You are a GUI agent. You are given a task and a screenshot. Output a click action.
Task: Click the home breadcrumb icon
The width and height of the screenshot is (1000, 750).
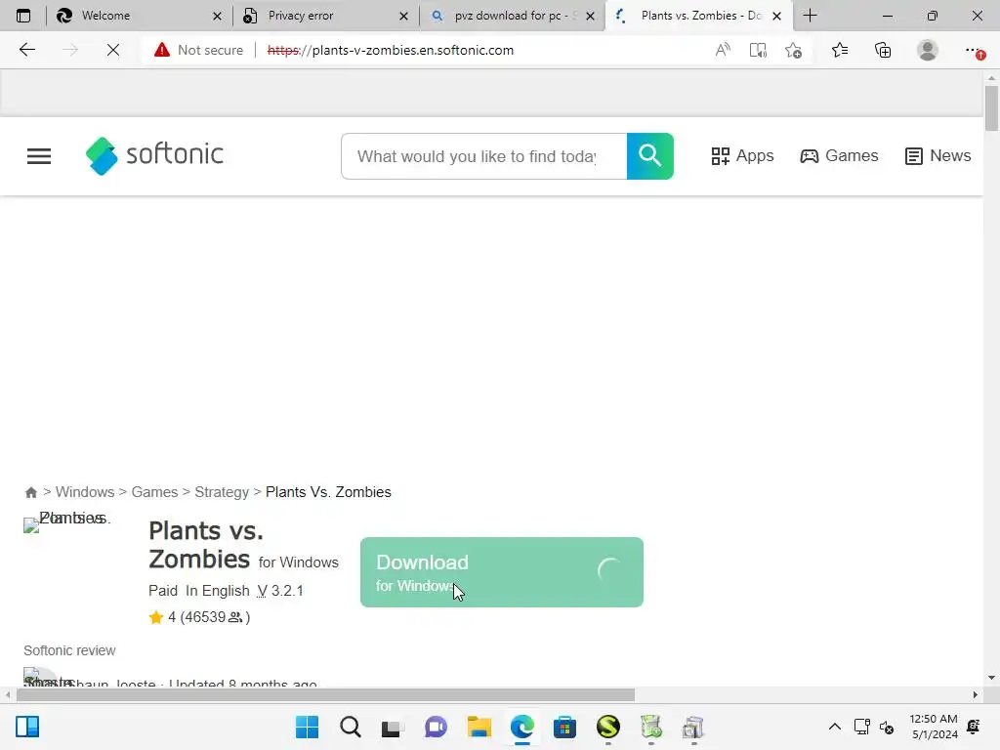click(x=30, y=492)
